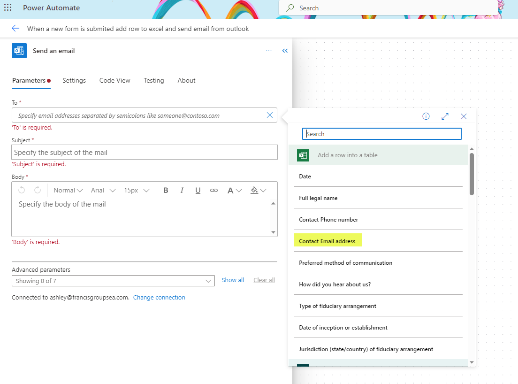Click Add a row into a table header
Viewport: 518px width, 384px height.
378,155
